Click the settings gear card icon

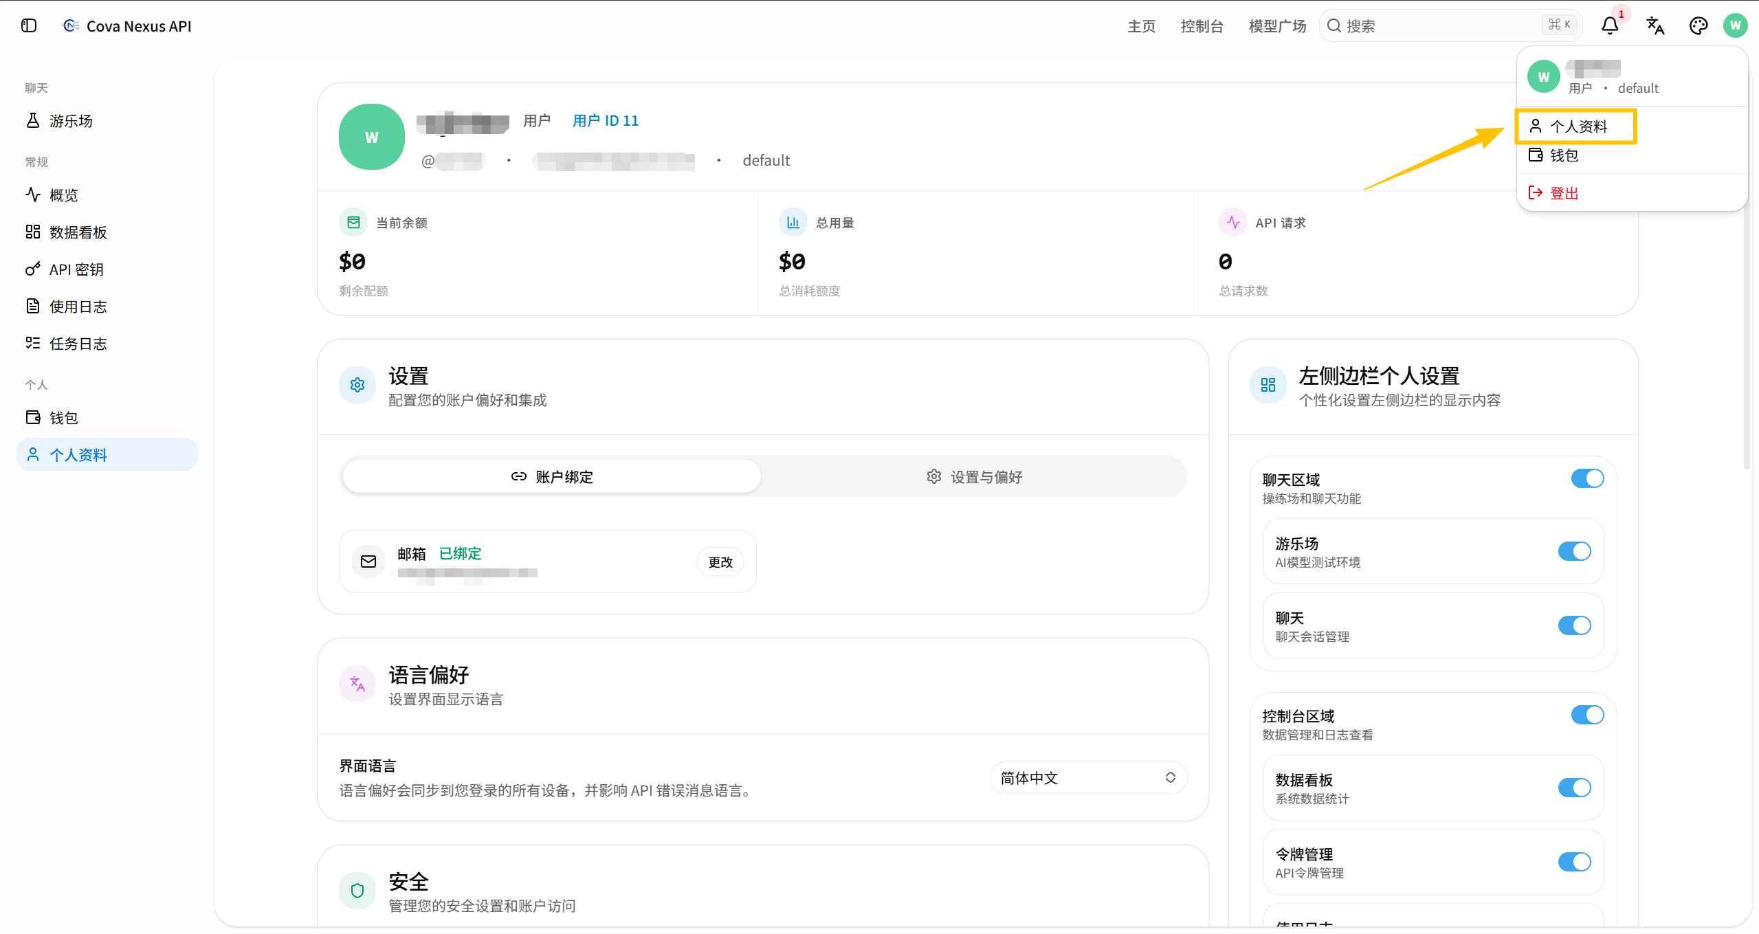pyautogui.click(x=357, y=385)
